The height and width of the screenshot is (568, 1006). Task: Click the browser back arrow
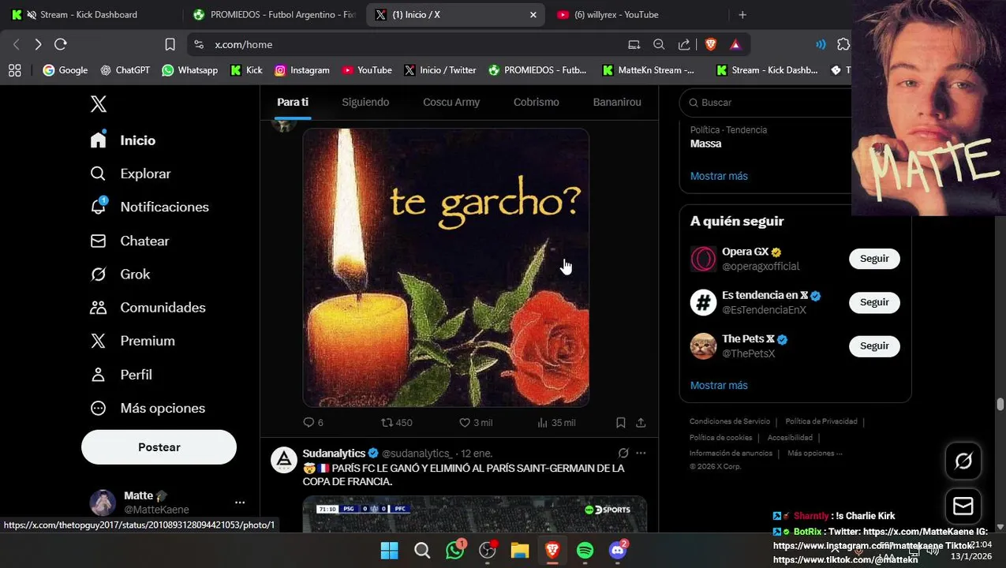pos(16,44)
